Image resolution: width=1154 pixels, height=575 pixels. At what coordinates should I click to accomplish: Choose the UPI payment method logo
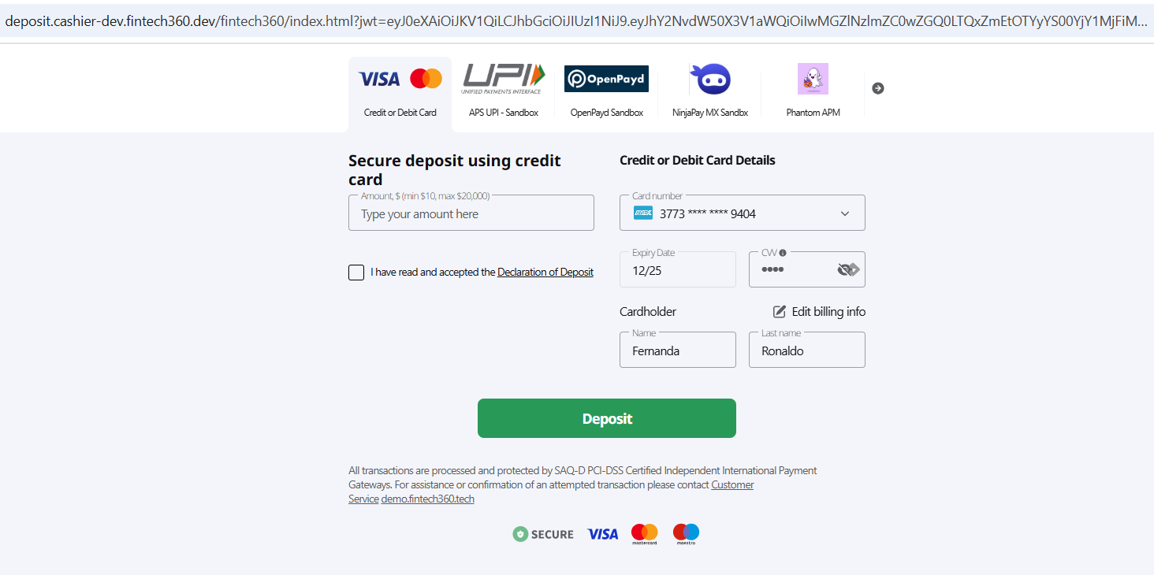coord(503,79)
